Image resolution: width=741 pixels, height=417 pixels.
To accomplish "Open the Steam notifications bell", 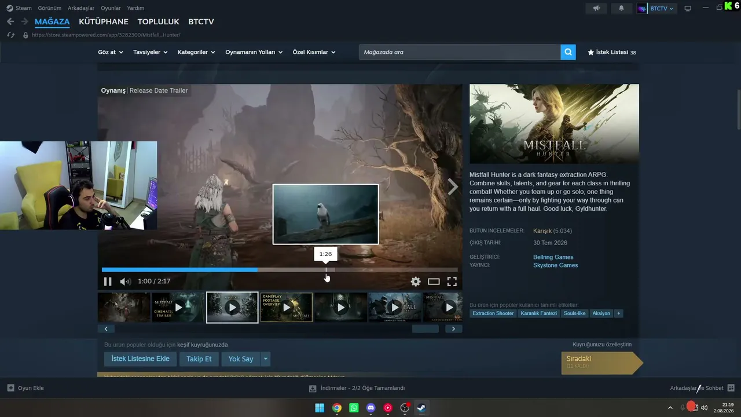I will coord(621,8).
